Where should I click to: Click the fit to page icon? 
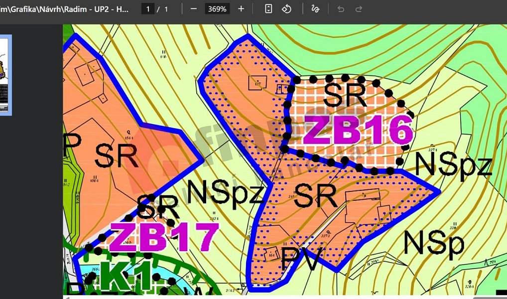coord(268,9)
